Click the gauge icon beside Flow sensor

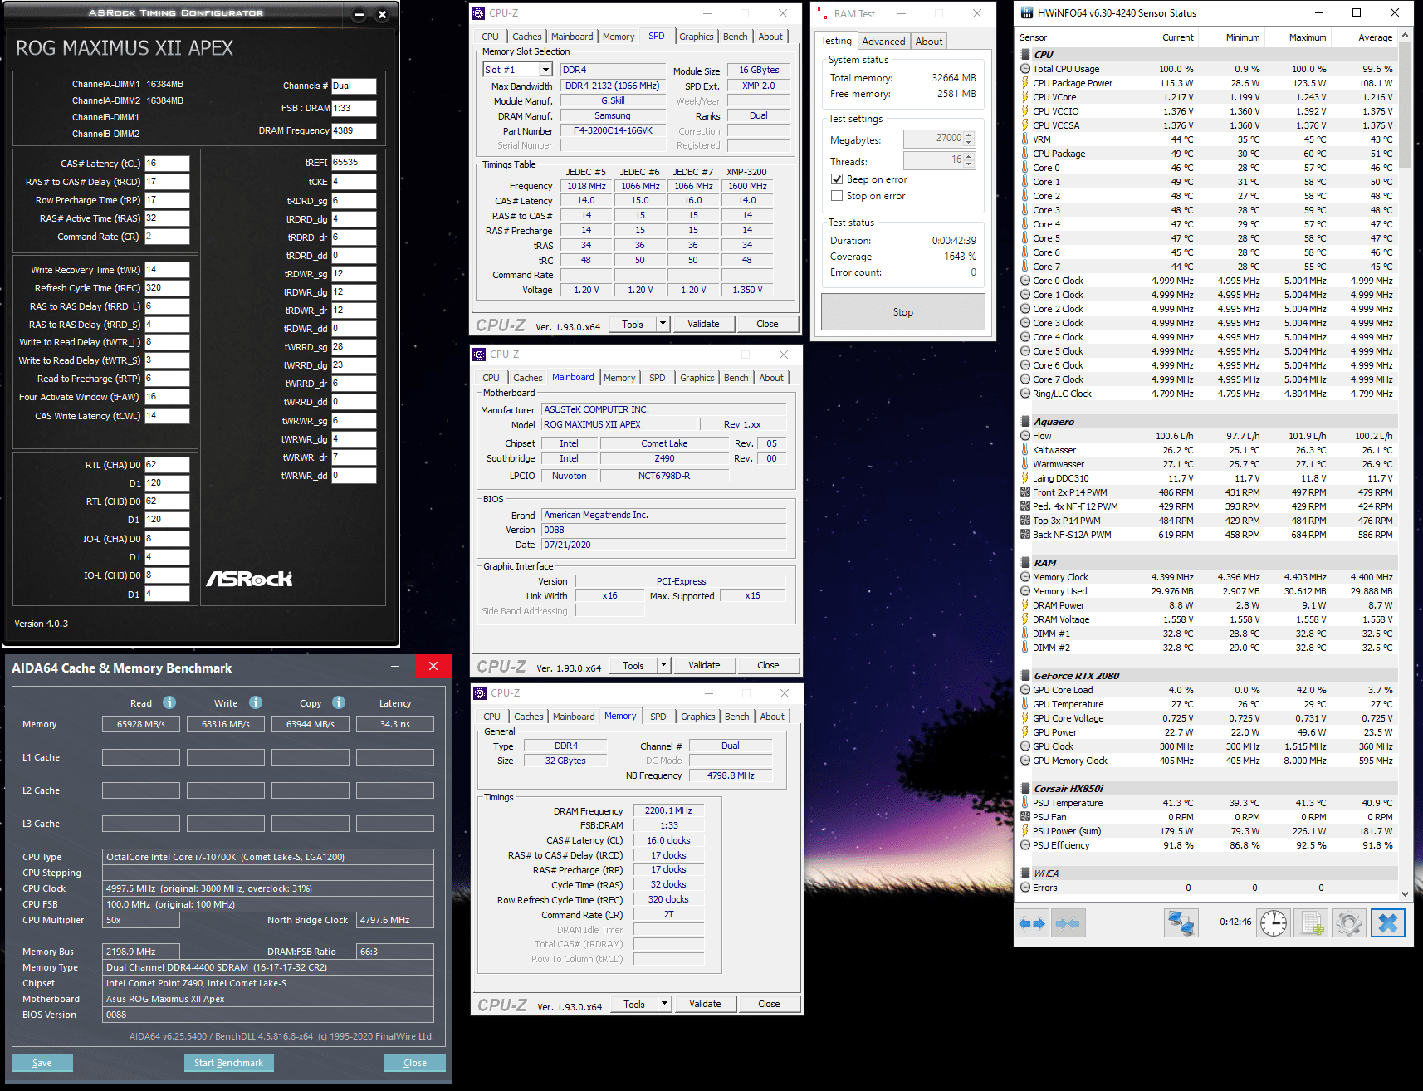(x=1025, y=436)
